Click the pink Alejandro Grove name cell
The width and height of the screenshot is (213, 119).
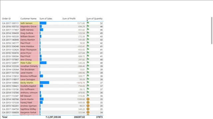pos(29,26)
